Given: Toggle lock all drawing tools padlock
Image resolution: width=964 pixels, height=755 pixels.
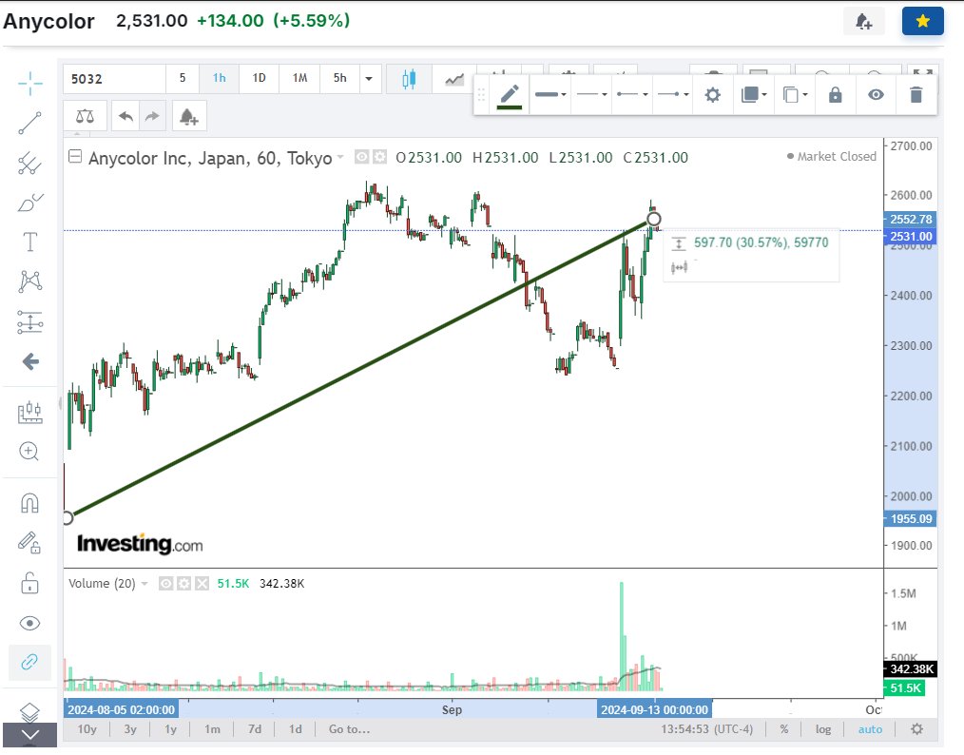Looking at the screenshot, I should (x=29, y=583).
